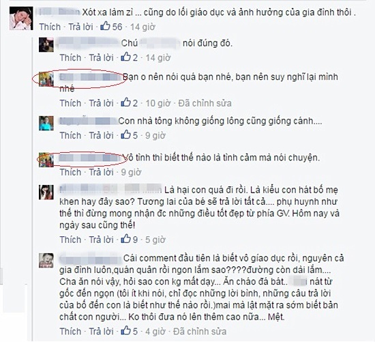Click 'Trả lời' under 'Con nhà tông' comment

(101, 135)
